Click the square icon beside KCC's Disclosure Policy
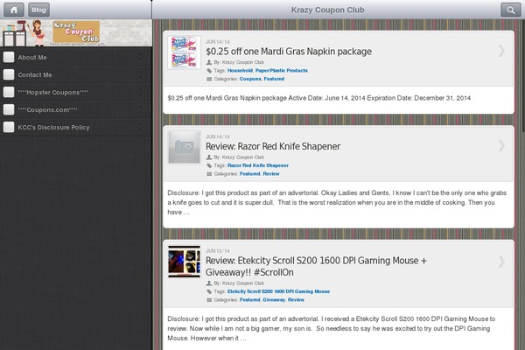 click(x=9, y=127)
